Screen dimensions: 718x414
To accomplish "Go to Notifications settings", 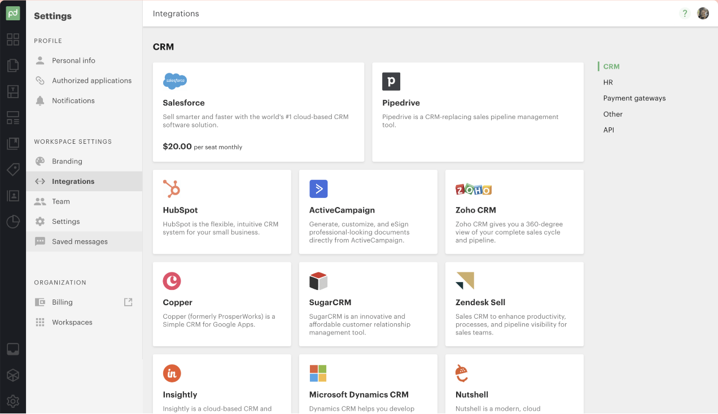I will pyautogui.click(x=84, y=100).
